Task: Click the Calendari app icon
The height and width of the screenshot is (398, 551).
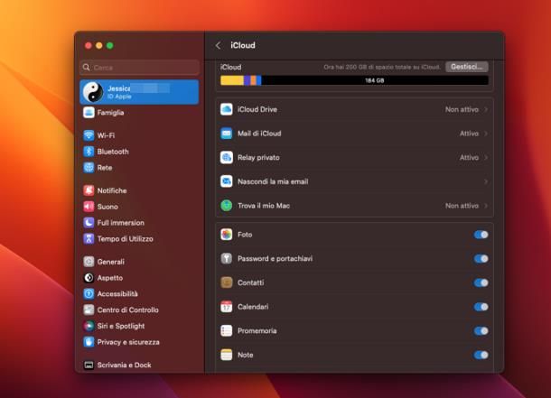Action: [x=227, y=307]
